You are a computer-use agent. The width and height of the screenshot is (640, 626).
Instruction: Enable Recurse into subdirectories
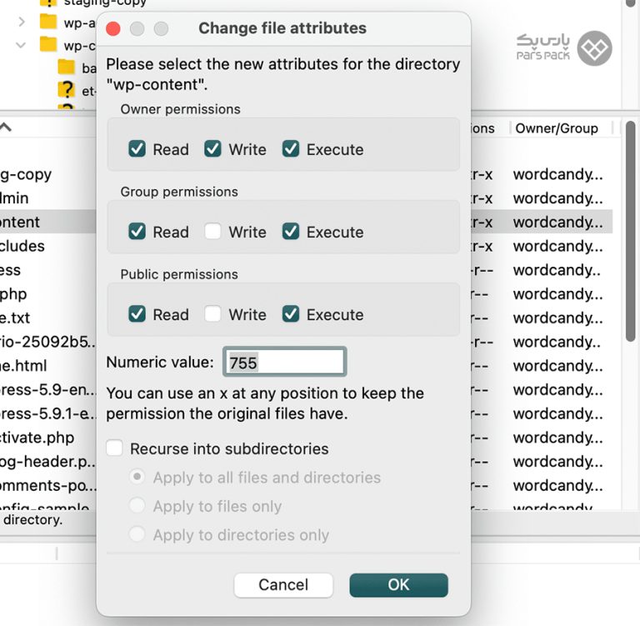coord(115,448)
